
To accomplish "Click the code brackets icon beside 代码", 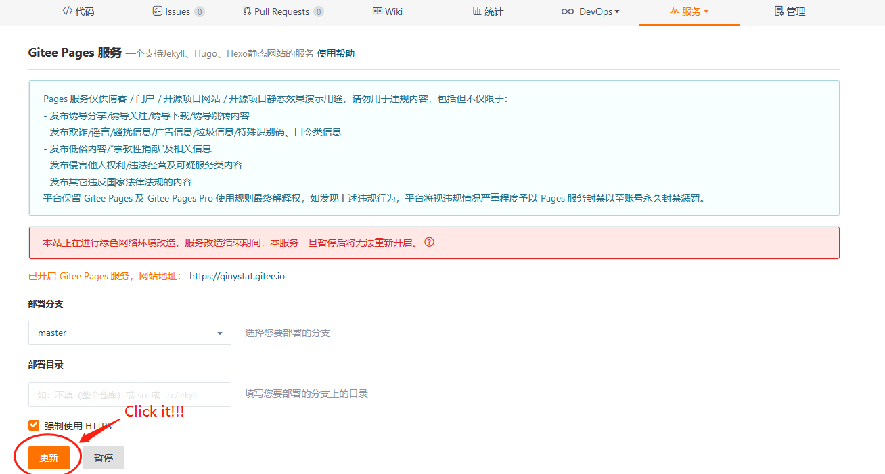I will click(67, 11).
